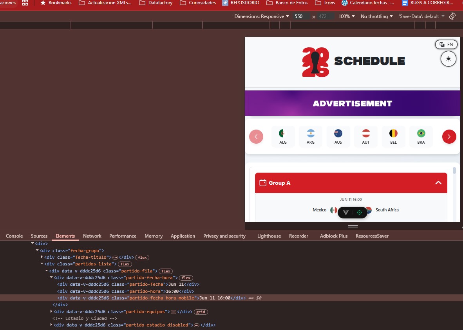Click the red next arrow in team carousel
The width and height of the screenshot is (463, 330).
449,137
